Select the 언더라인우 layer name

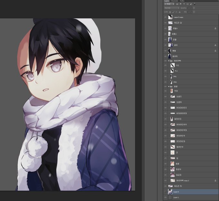181,136
